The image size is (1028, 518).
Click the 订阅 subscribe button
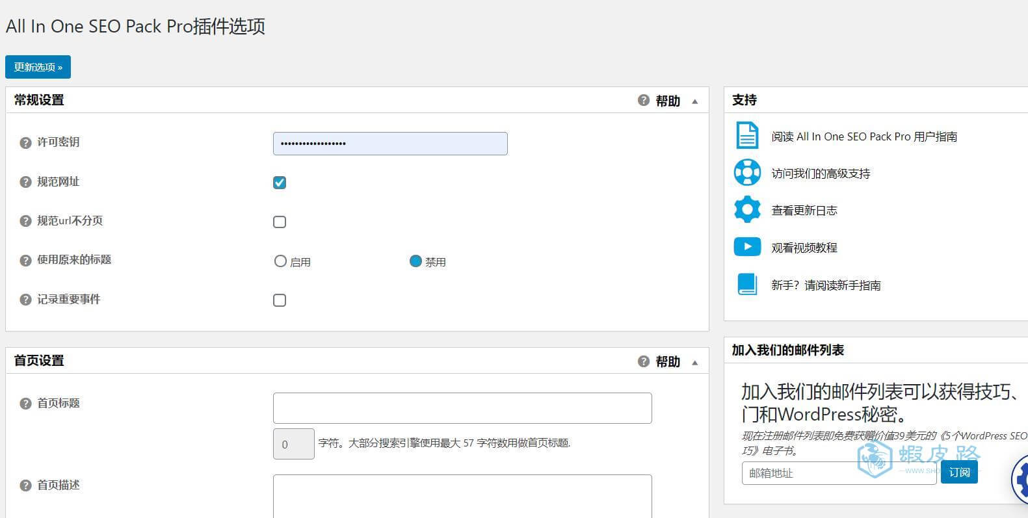pyautogui.click(x=959, y=473)
